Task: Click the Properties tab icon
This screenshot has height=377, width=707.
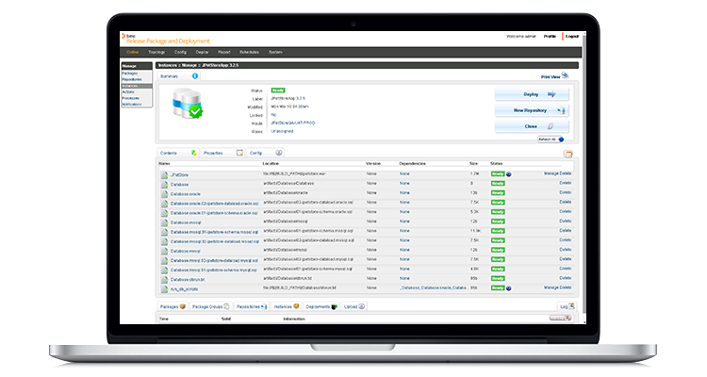Action: click(239, 153)
